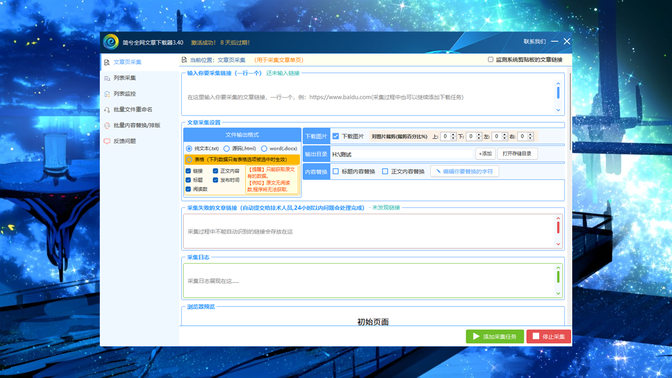
Task: Click 添加采集任务 button
Action: coord(495,337)
